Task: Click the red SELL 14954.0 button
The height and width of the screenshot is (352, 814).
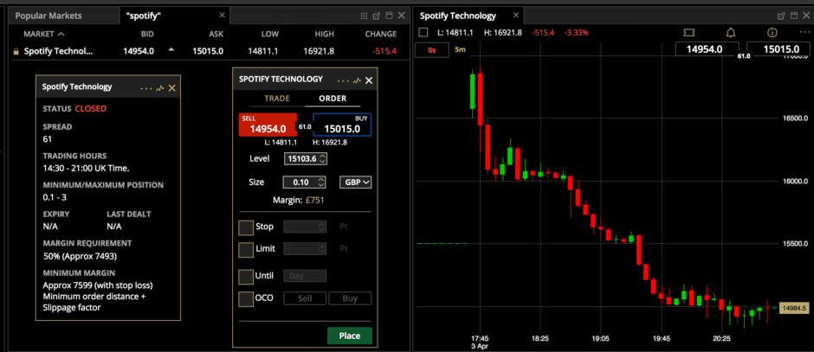Action: [x=268, y=125]
